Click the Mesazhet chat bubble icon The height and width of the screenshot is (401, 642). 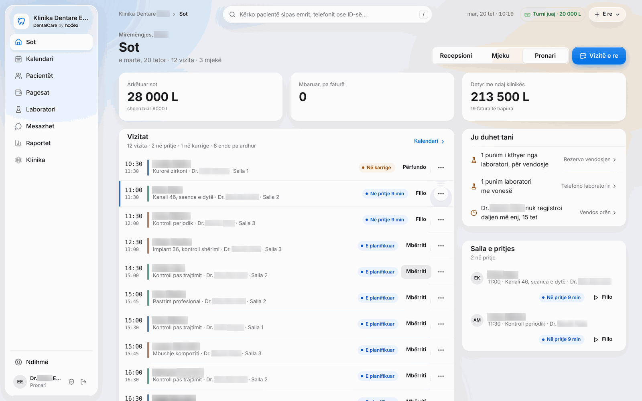click(x=18, y=126)
